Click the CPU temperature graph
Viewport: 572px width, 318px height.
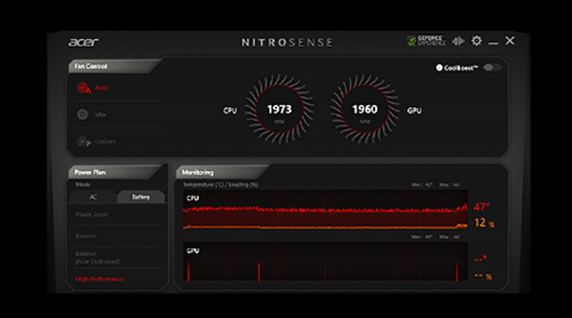[x=325, y=213]
